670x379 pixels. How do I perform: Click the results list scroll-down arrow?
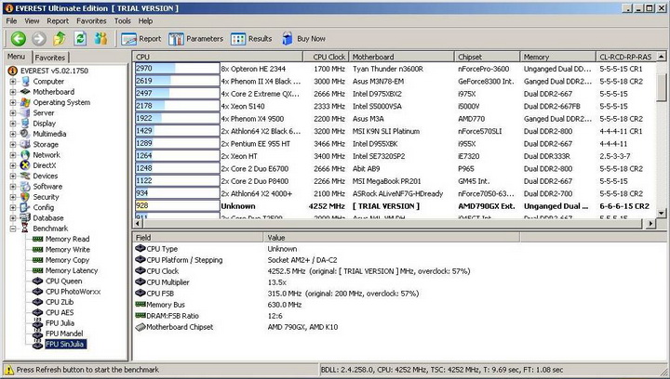(x=662, y=213)
